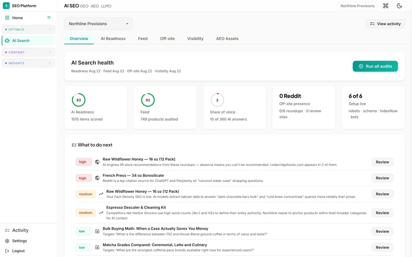Click trend icon on Espresso Descaler row
Screen dimensions: 412x257
[101, 213]
